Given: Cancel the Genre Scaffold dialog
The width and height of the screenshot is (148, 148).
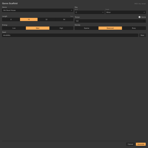Looking at the screenshot, I should click(x=130, y=144).
